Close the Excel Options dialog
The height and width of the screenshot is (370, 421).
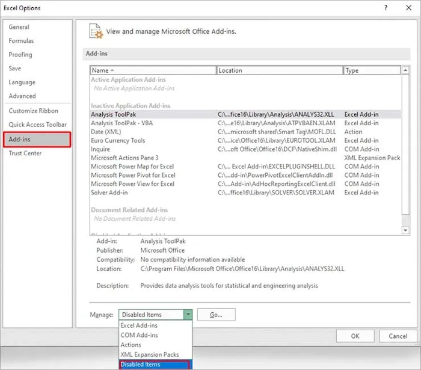coord(408,8)
